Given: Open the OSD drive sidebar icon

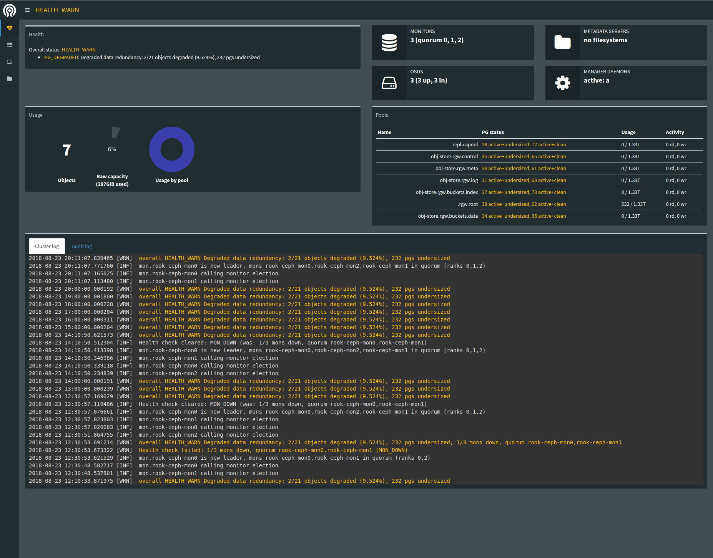Looking at the screenshot, I should coord(10,62).
